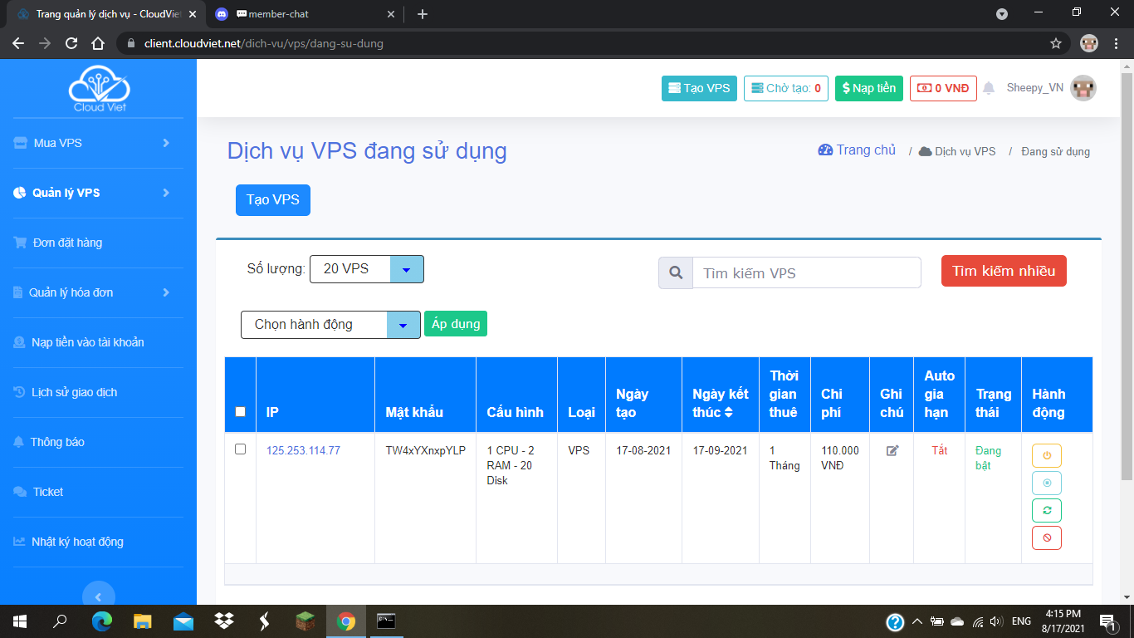Viewport: 1134px width, 638px height.
Task: Open Lịch sử giao dịch in the sidebar
Action: 74,392
